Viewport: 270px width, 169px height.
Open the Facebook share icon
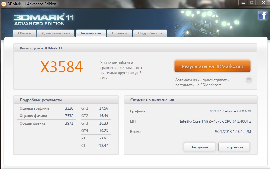(x=263, y=15)
